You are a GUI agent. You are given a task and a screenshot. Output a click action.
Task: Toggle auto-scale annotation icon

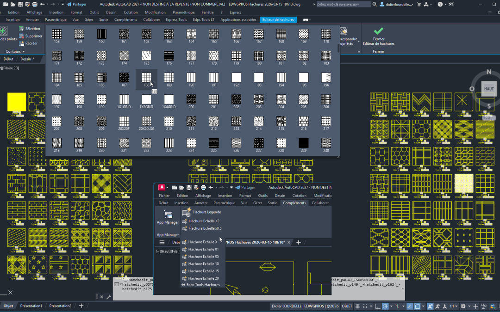coord(438,306)
